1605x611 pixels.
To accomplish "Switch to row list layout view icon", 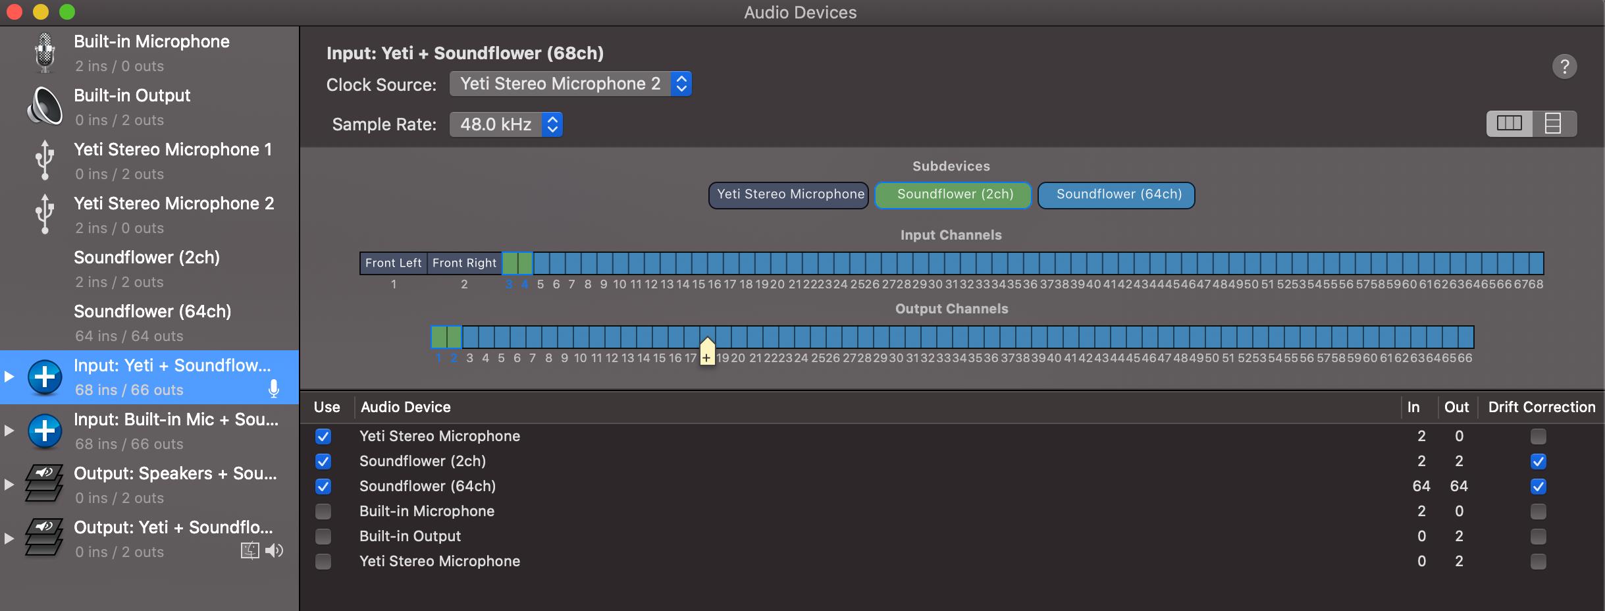I will tap(1554, 124).
